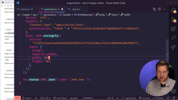This screenshot has height=100, width=178.
Task: Click the remote window indicator in status bar
Action: (18, 98)
